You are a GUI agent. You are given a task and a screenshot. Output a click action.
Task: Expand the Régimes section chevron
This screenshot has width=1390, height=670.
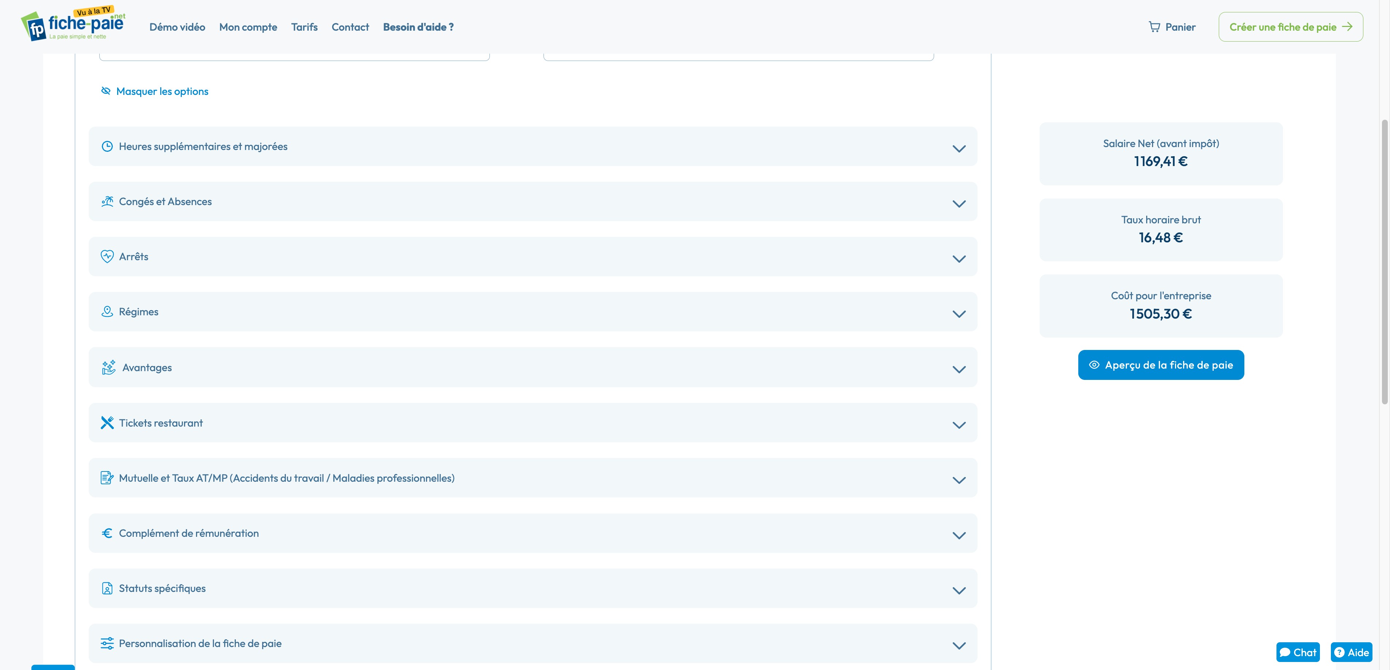[x=959, y=314]
